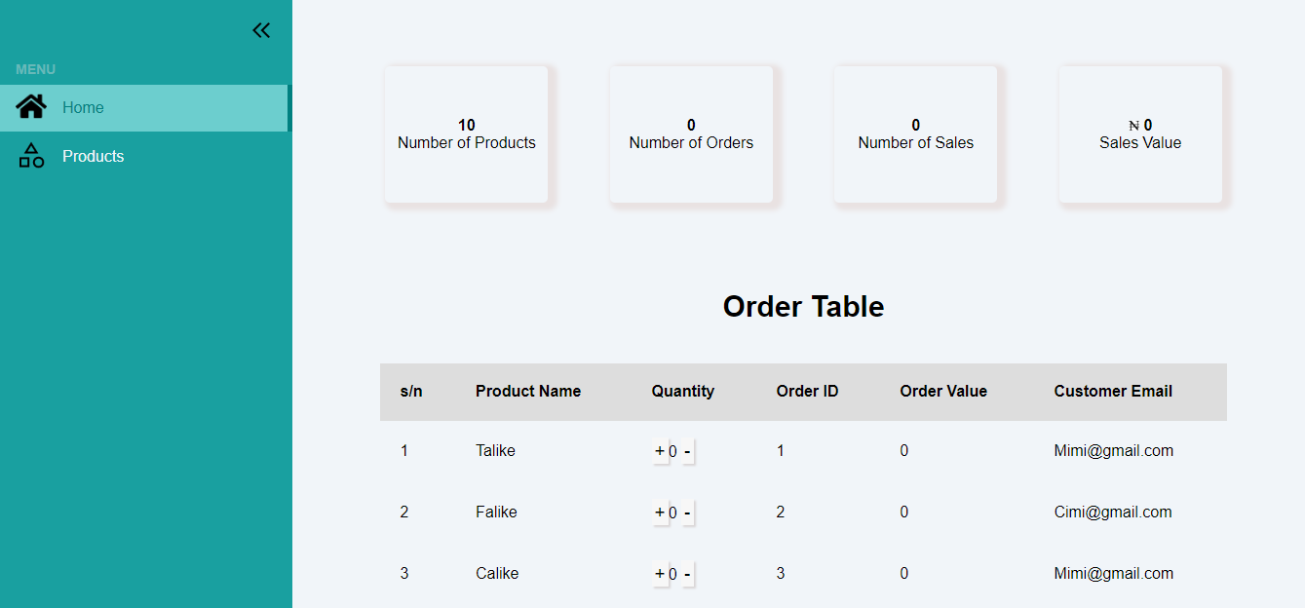This screenshot has height=608, width=1305.
Task: Open the Home menu item
Action: 83,107
